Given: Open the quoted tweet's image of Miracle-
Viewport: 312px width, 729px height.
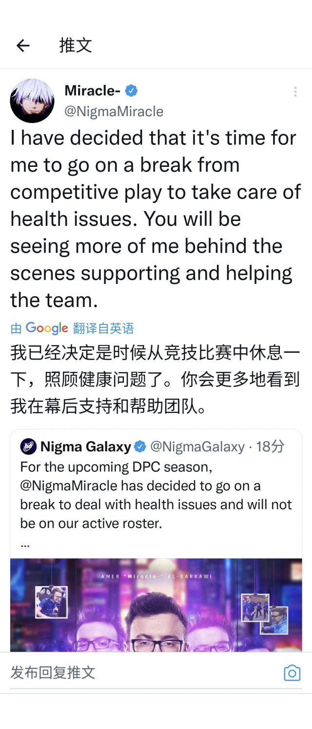Looking at the screenshot, I should (156, 605).
